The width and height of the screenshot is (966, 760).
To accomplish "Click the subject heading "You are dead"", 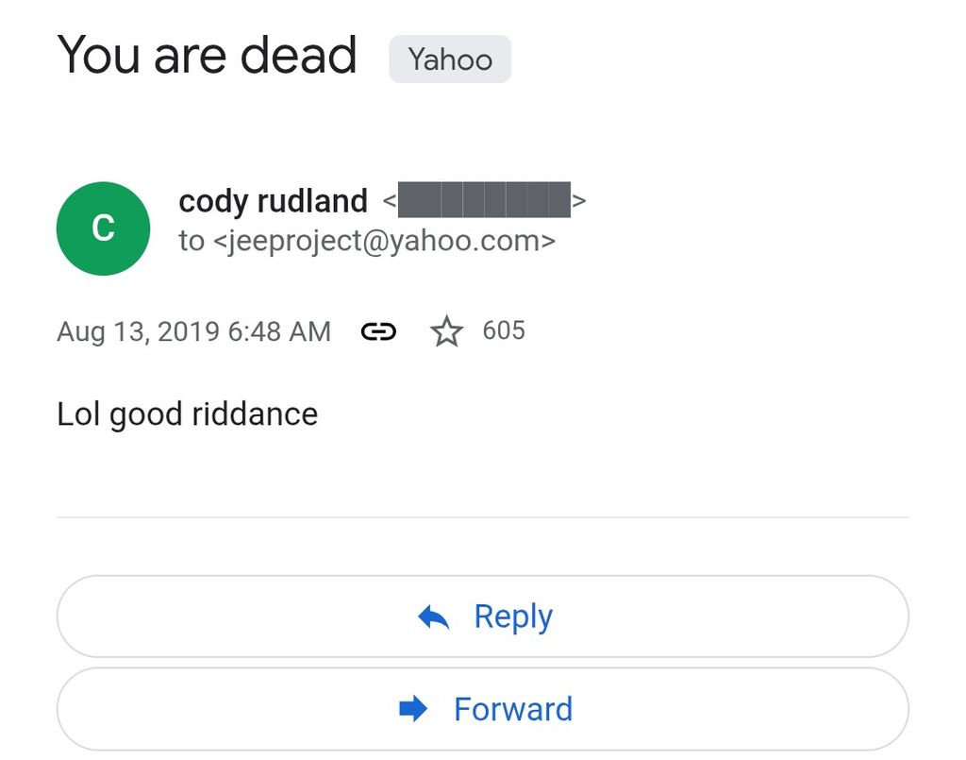I will click(x=208, y=55).
